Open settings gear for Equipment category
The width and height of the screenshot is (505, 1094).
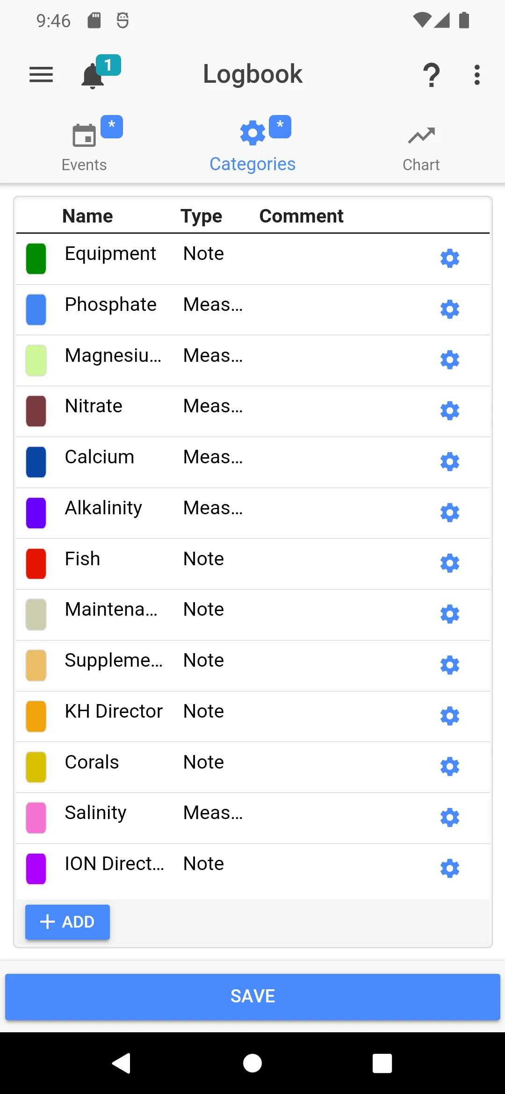(450, 259)
